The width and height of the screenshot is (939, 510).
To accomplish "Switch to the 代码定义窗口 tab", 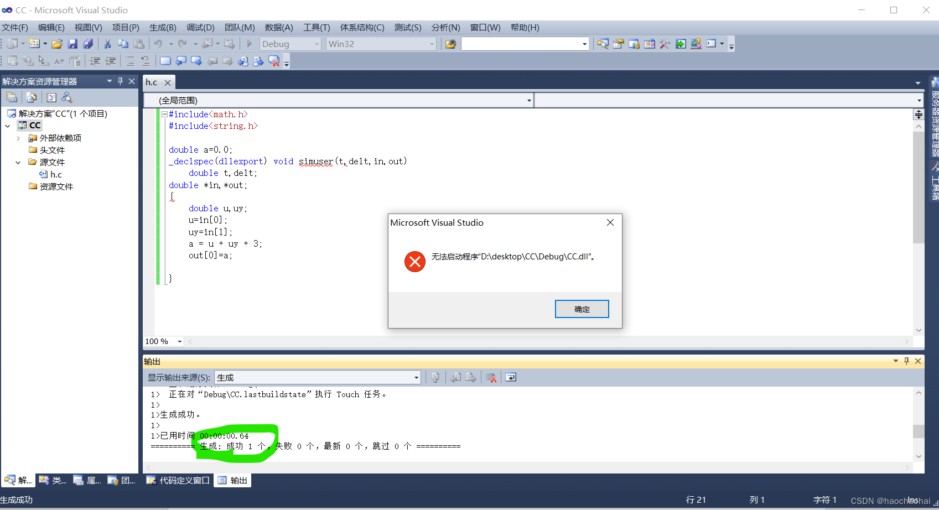I will [178, 480].
